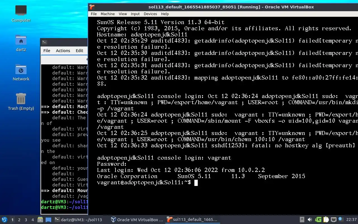Click the 'Last login: Wed Oct 12' line
Screen dimensions: 358x224
(x=181, y=170)
